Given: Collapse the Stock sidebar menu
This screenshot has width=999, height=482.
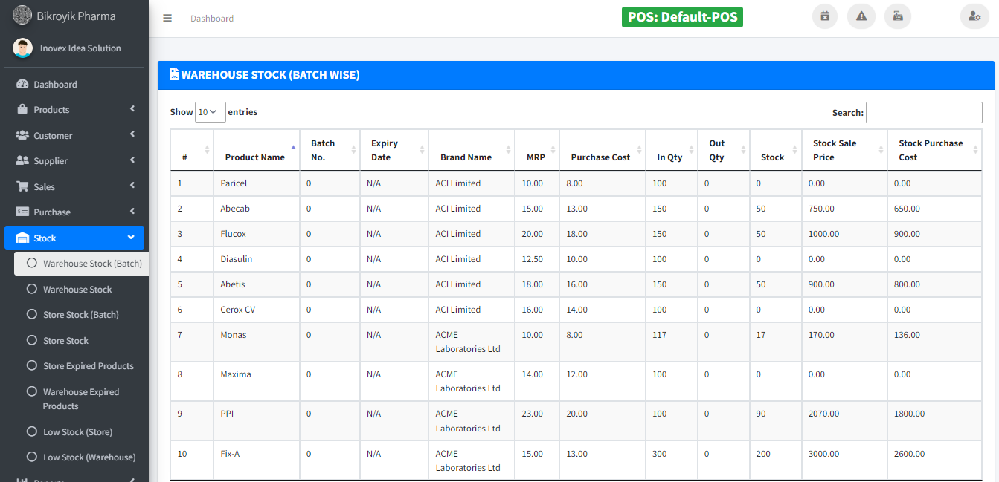Looking at the screenshot, I should coord(74,238).
